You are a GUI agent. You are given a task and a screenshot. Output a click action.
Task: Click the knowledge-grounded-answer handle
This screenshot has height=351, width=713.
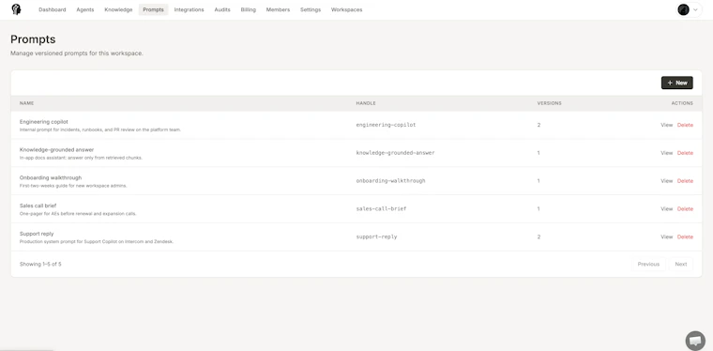tap(395, 153)
